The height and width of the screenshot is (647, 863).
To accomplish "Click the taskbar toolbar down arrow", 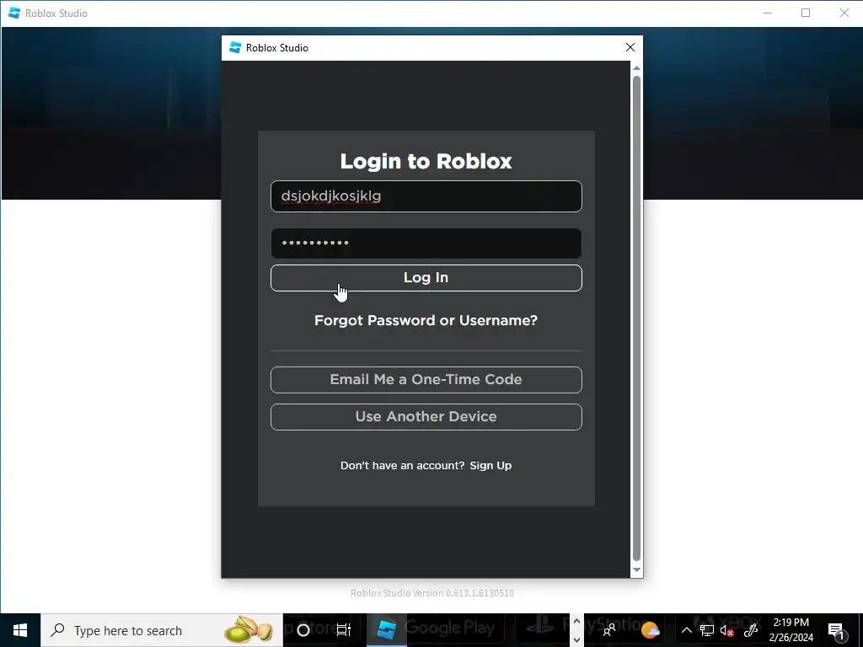I will pyautogui.click(x=576, y=639).
